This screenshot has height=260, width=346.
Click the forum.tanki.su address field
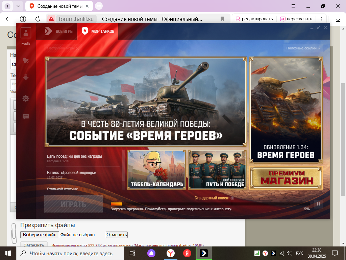76,19
